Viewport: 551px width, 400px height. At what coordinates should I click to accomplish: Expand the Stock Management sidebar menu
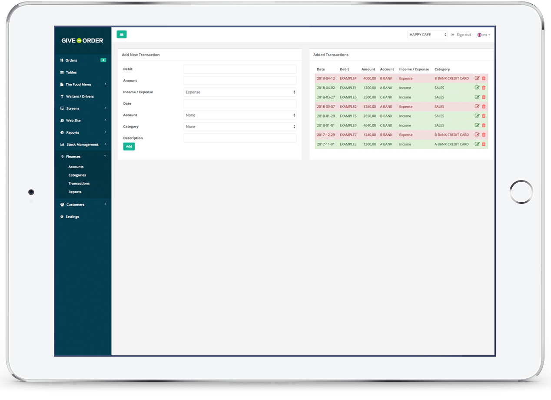82,144
